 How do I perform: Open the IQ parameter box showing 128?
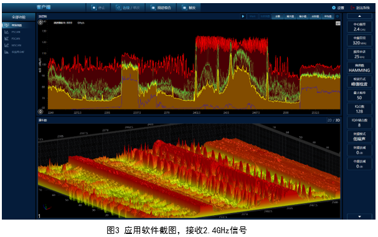(x=359, y=109)
